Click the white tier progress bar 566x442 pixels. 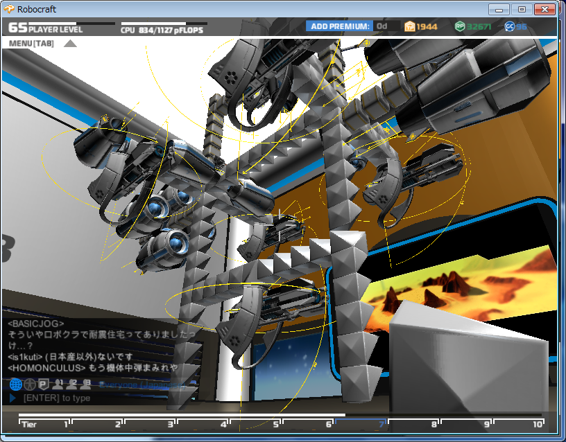coord(182,415)
